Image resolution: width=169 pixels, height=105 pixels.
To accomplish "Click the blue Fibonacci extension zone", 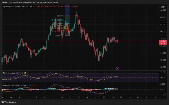I will pyautogui.click(x=67, y=10).
